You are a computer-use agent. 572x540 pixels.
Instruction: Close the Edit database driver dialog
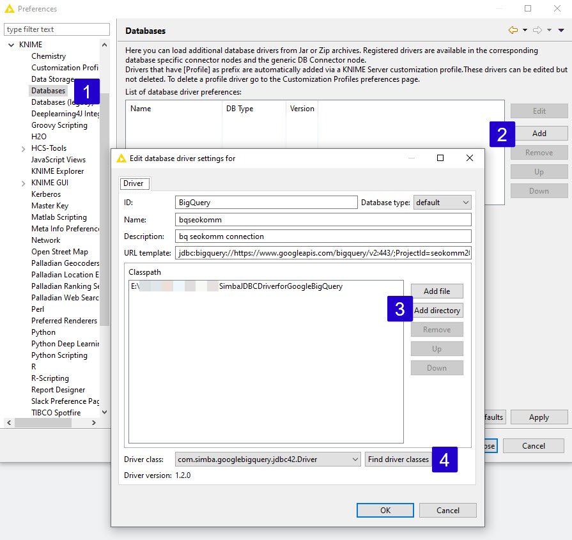pyautogui.click(x=470, y=158)
